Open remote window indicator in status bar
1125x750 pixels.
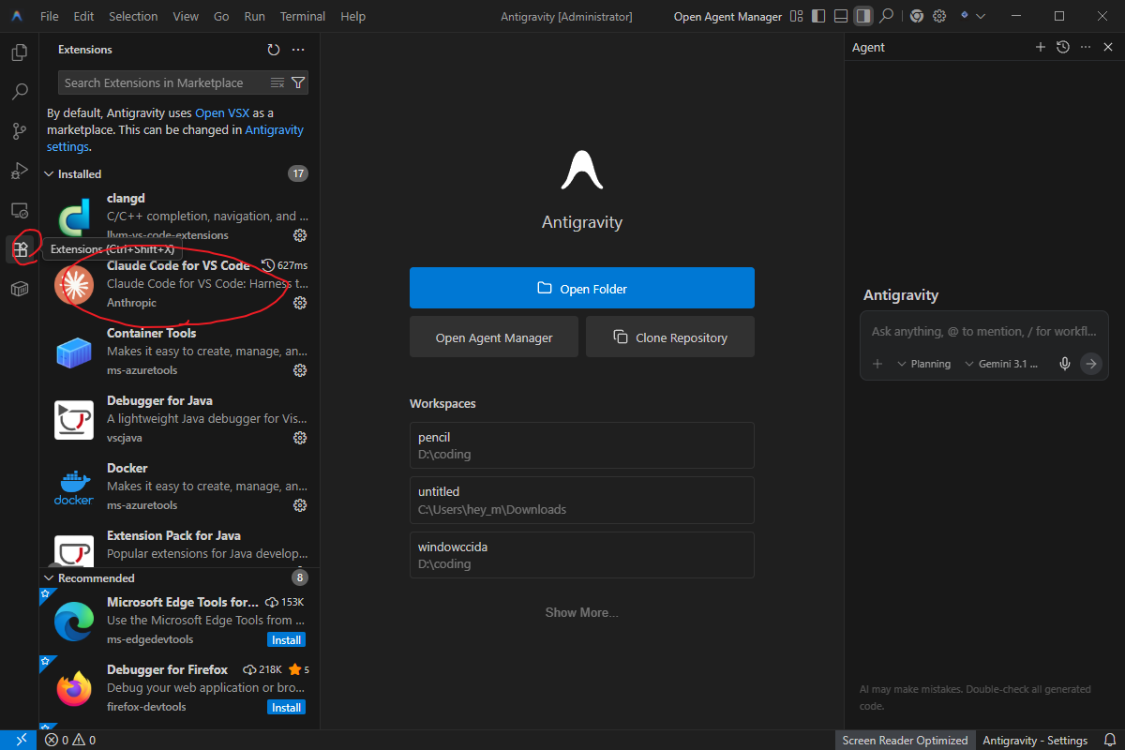click(x=20, y=741)
